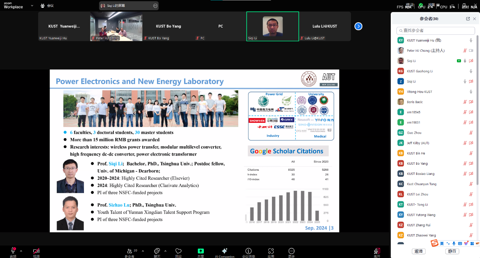This screenshot has width=480, height=258.
Task: Click KUST Zhang Rui muted microphone icon
Action: tap(471, 225)
